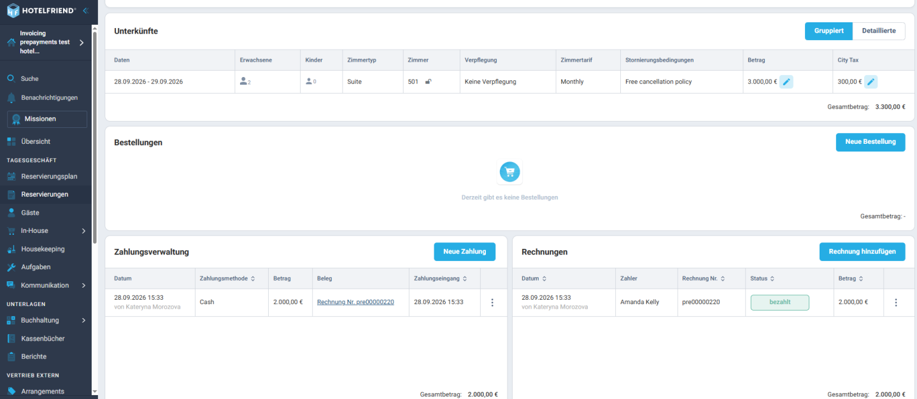Image resolution: width=917 pixels, height=399 pixels.
Task: Open the three-dot menu for Amanda Kelly invoice
Action: coord(895,302)
